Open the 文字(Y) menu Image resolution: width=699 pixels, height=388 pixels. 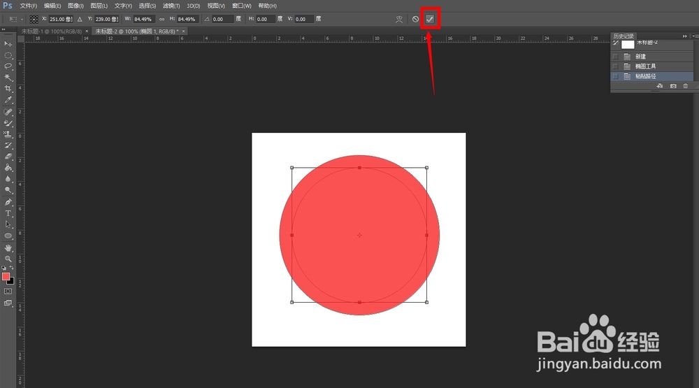(123, 6)
